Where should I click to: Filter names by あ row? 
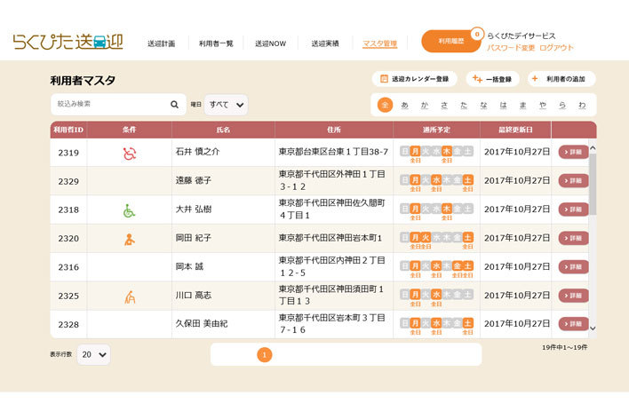tap(405, 105)
